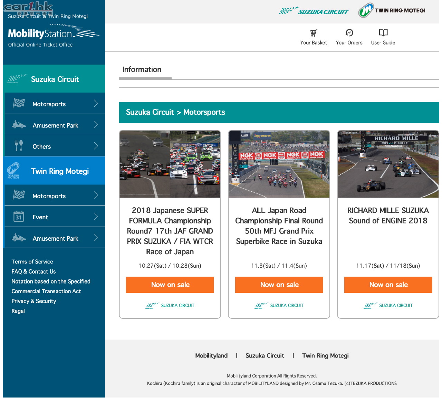Open the NGK superbike race photo

(x=279, y=164)
